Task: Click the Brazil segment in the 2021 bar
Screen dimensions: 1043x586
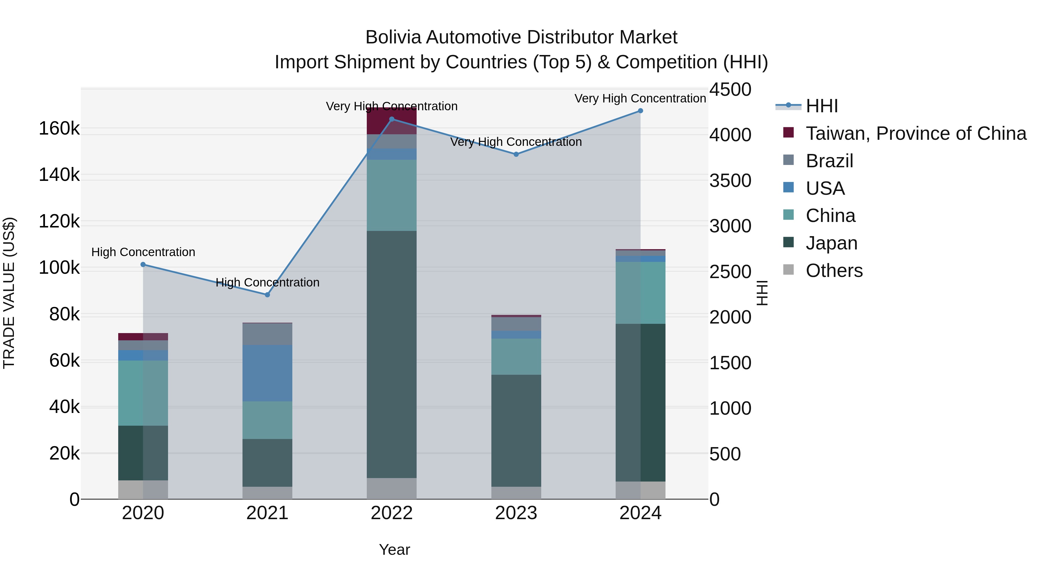Action: pyautogui.click(x=267, y=334)
